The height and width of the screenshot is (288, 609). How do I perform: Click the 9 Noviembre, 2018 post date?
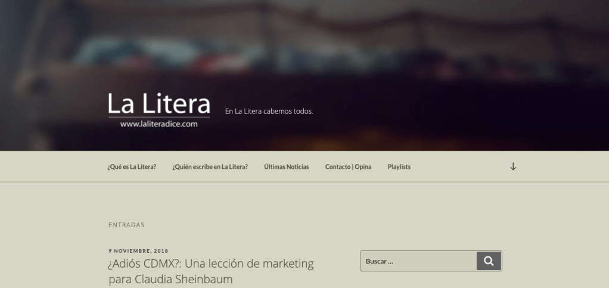point(138,250)
